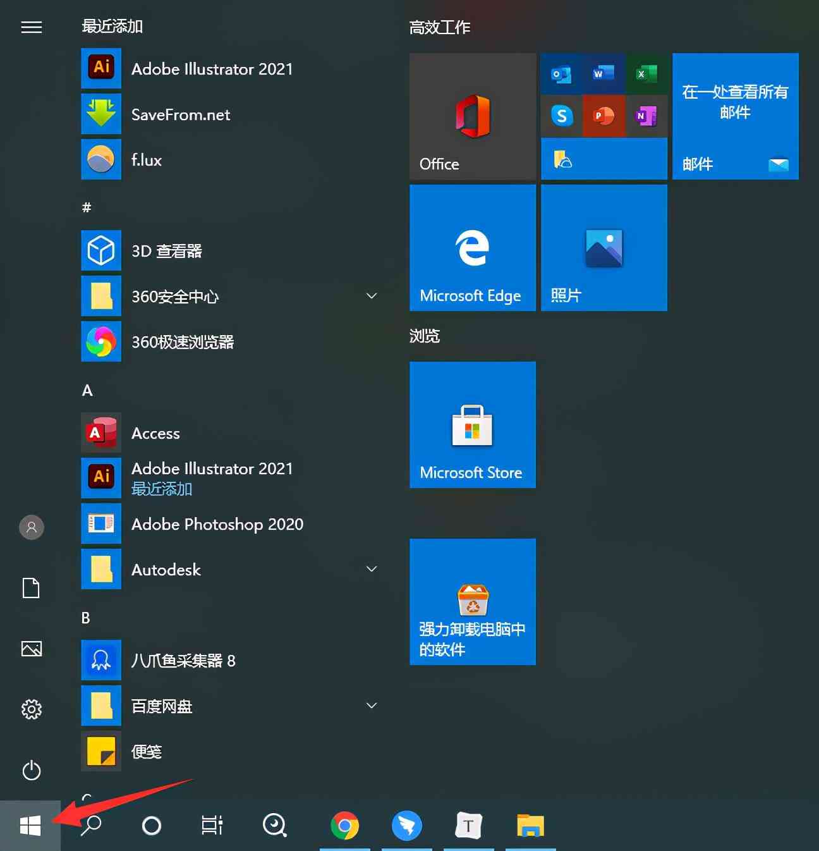The height and width of the screenshot is (851, 819).
Task: Click the 最近添加 header at top of list
Action: click(x=112, y=26)
